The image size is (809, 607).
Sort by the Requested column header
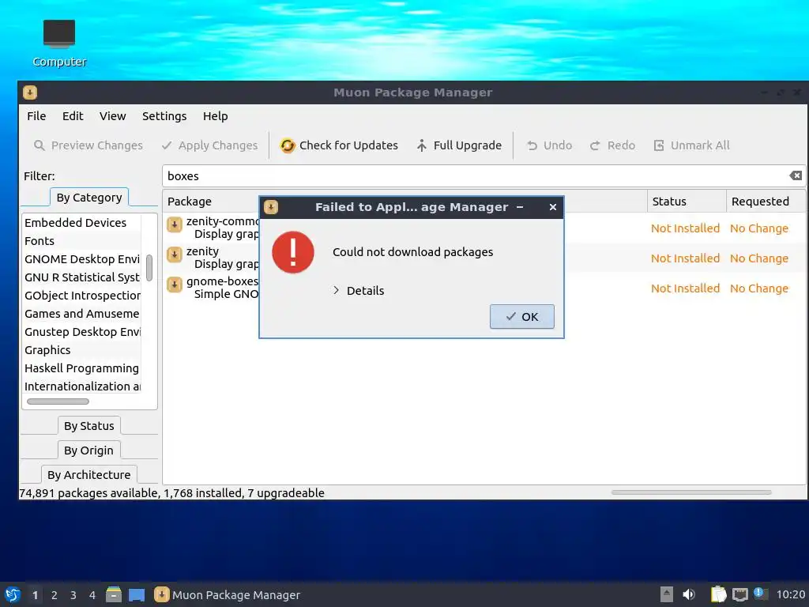pyautogui.click(x=766, y=202)
